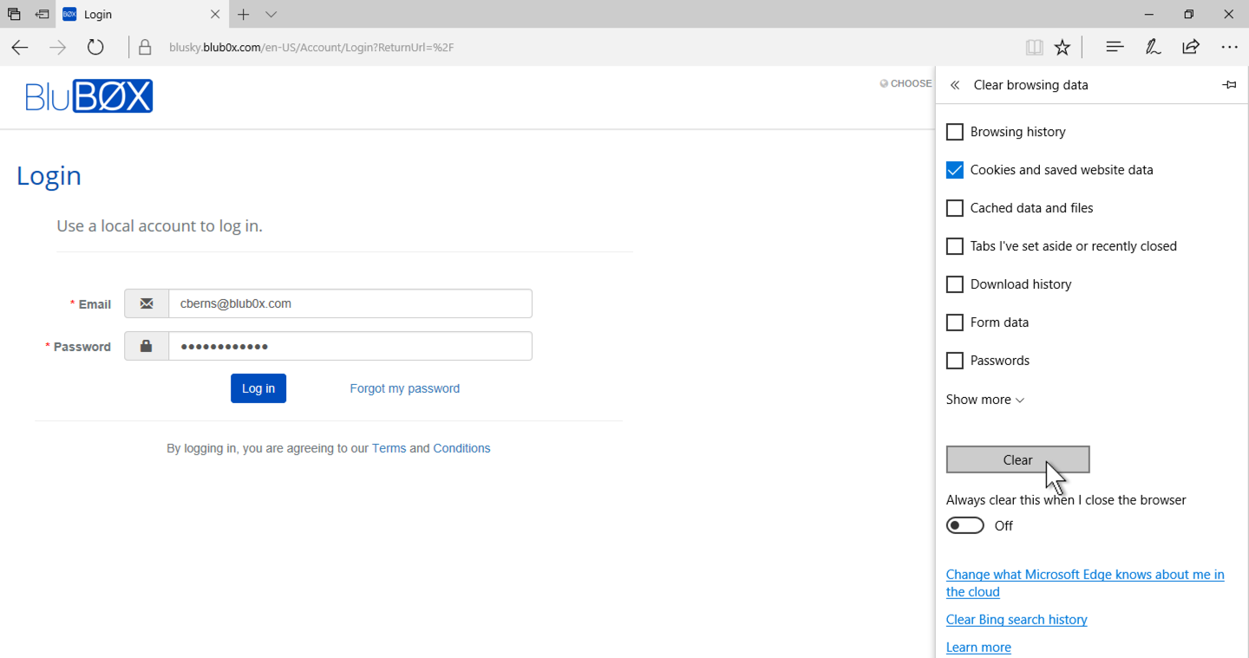Open Settings and more ellipsis menu
Screen dimensions: 1249x658
coord(1229,48)
